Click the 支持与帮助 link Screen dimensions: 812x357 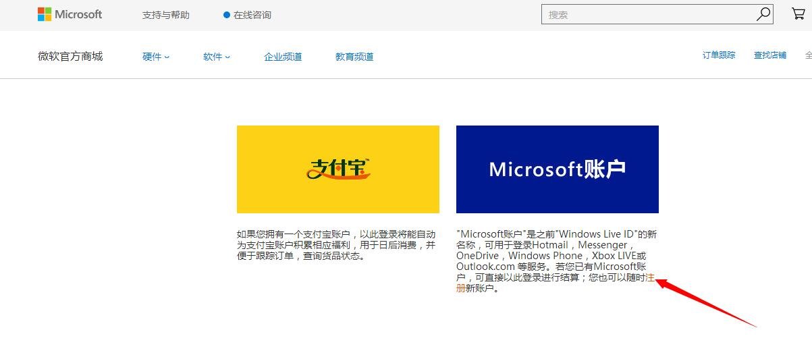[x=165, y=15]
